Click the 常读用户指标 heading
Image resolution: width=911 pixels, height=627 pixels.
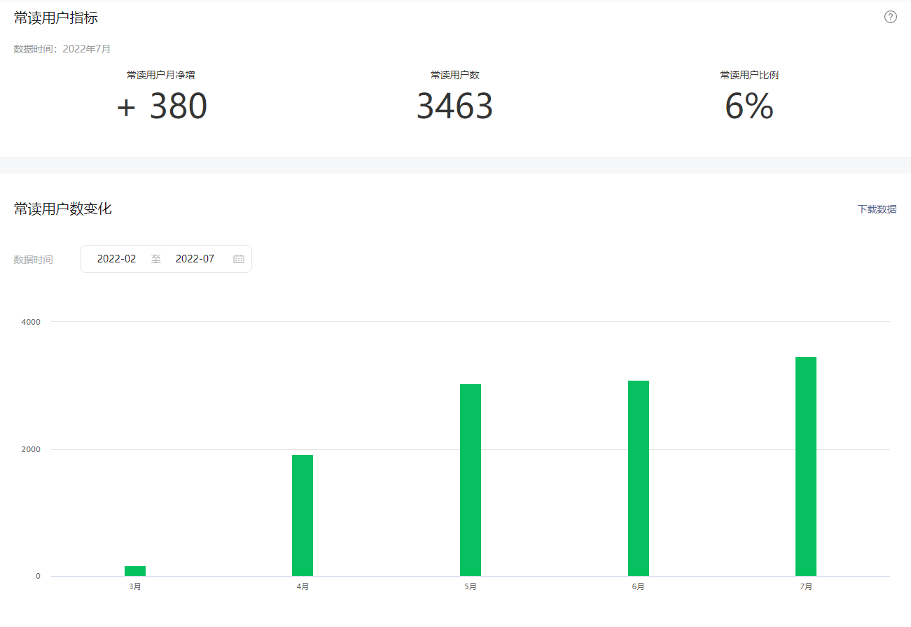(56, 18)
